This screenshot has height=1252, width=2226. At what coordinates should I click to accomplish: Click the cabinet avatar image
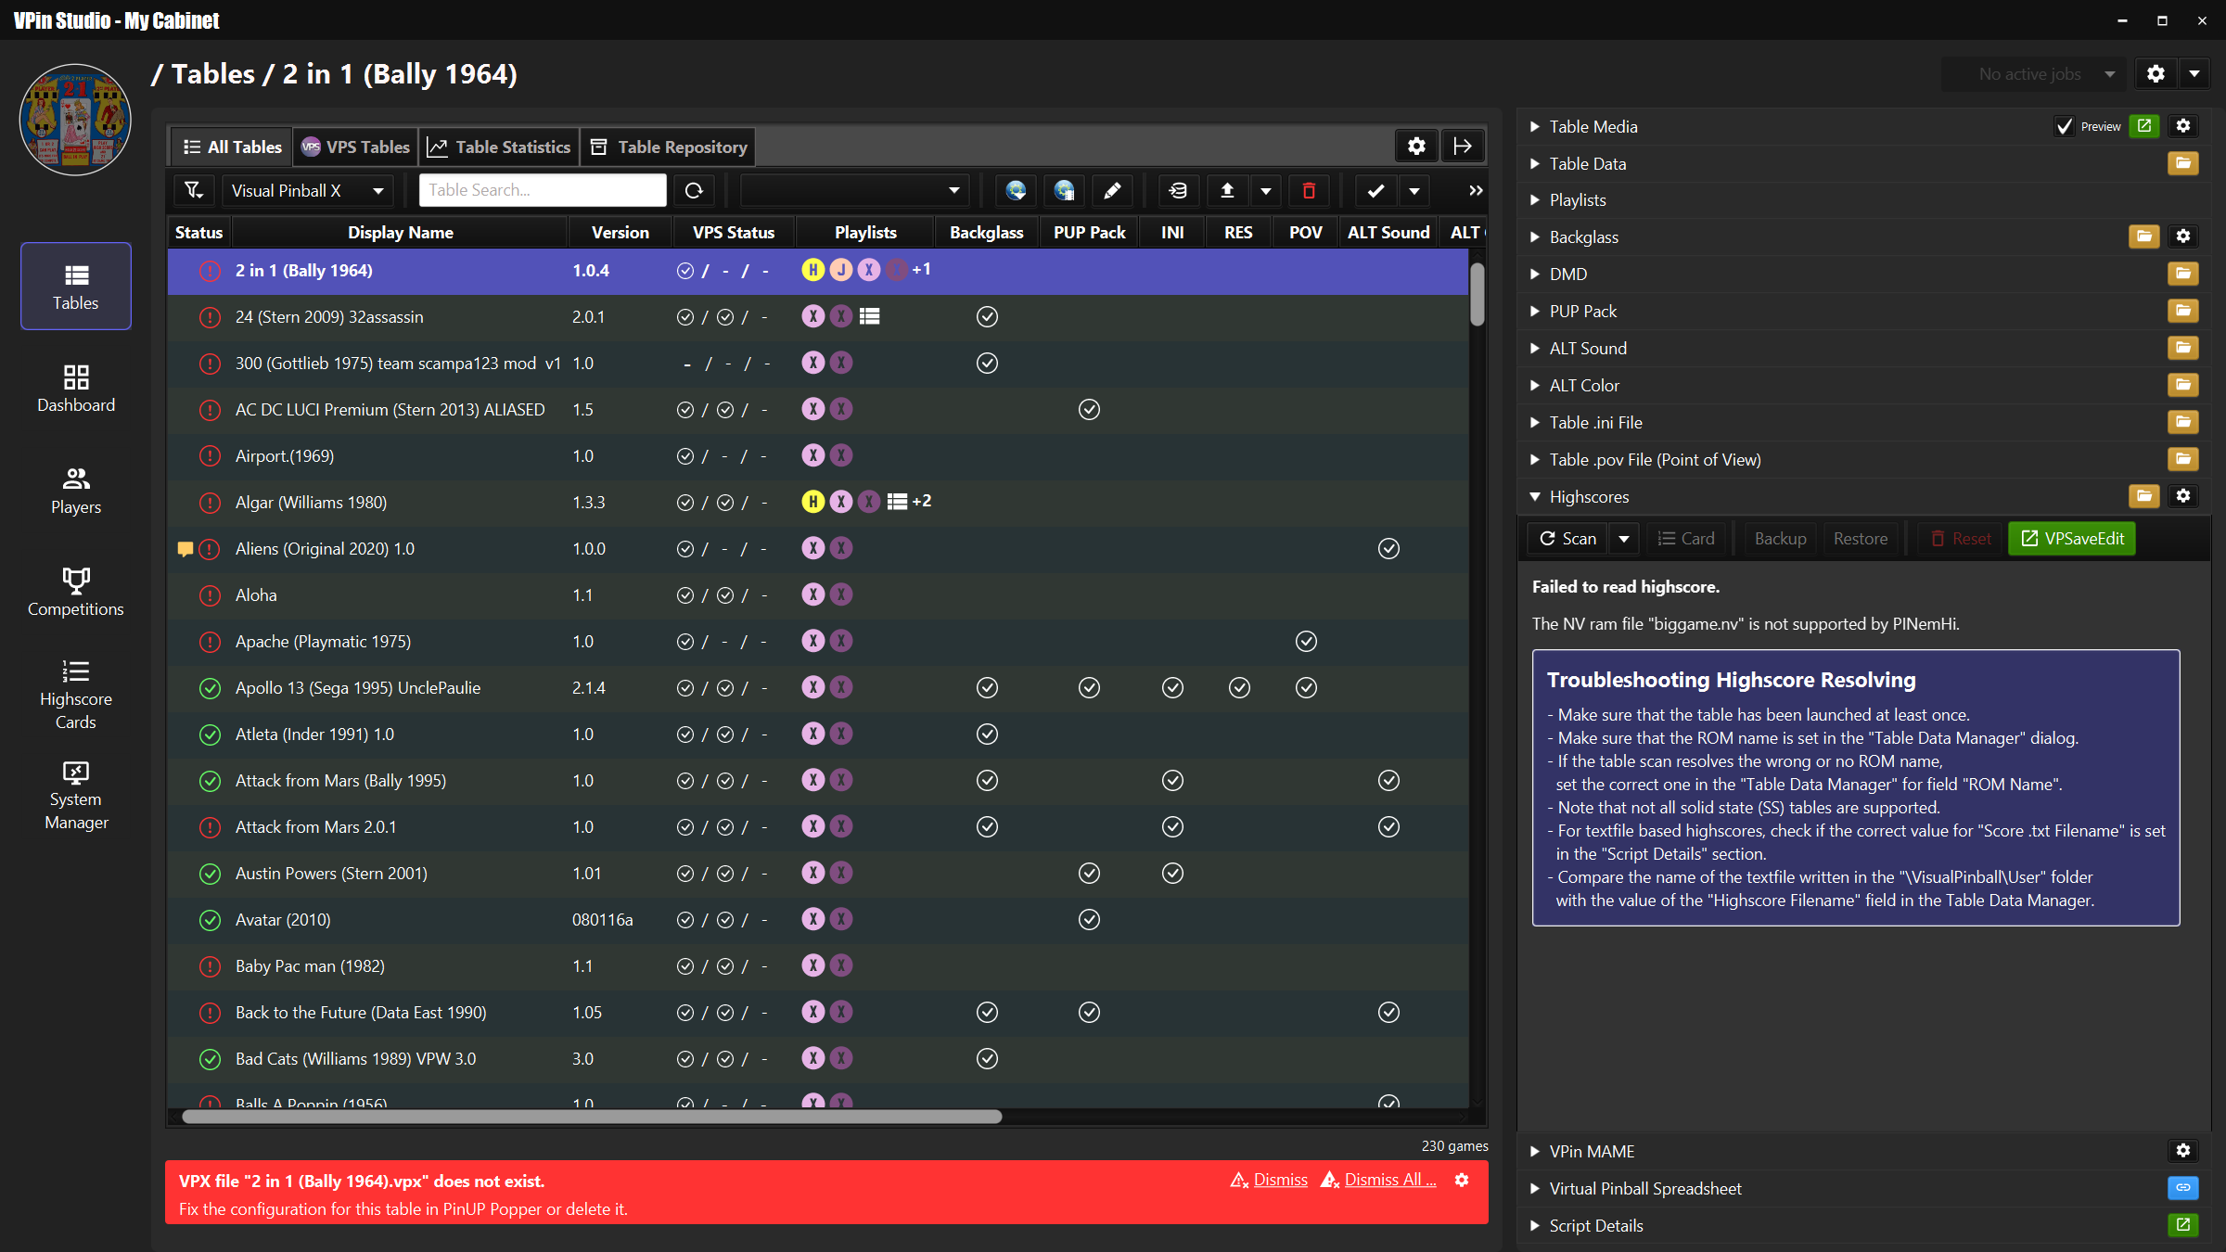click(x=75, y=120)
